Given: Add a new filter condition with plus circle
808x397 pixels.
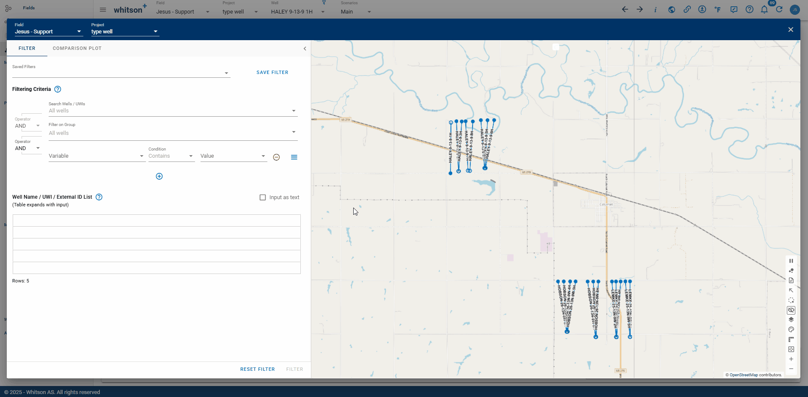Looking at the screenshot, I should click(x=159, y=176).
